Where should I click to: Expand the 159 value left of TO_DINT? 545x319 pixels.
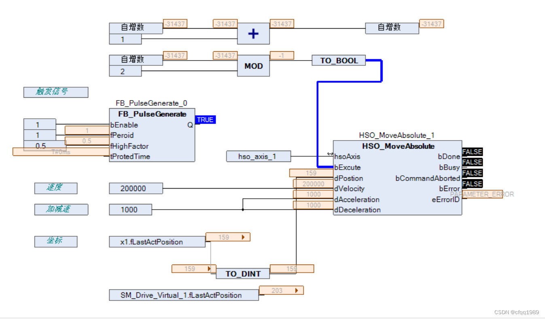(x=209, y=269)
